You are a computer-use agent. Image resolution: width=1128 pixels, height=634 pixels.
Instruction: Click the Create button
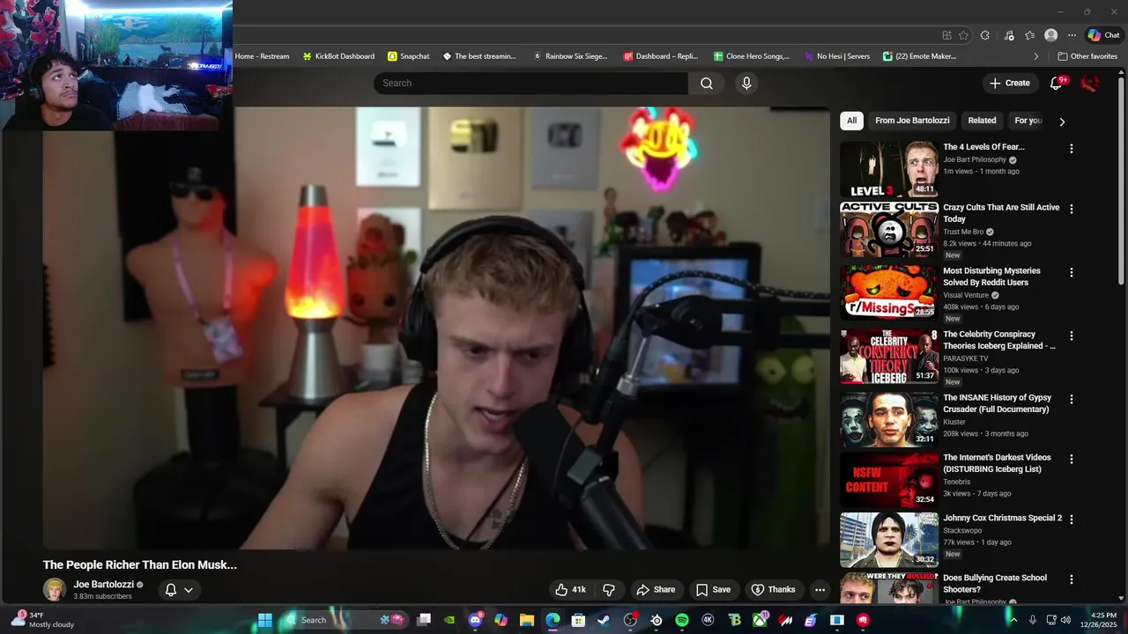point(1009,83)
